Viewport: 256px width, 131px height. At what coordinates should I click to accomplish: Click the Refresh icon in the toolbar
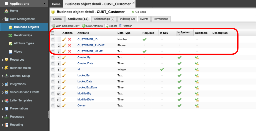point(120,26)
